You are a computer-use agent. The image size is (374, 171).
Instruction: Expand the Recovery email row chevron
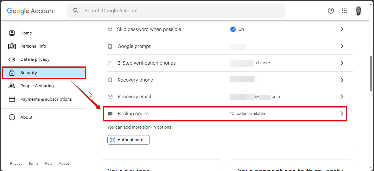pos(342,97)
